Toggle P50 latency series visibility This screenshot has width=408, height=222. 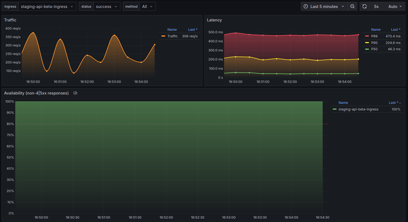point(374,49)
